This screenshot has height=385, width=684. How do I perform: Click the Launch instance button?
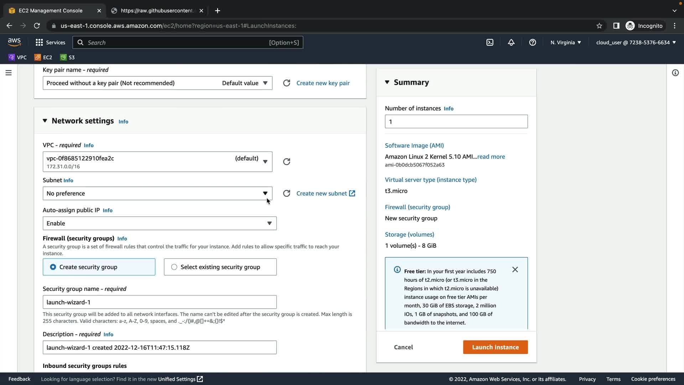(495, 347)
